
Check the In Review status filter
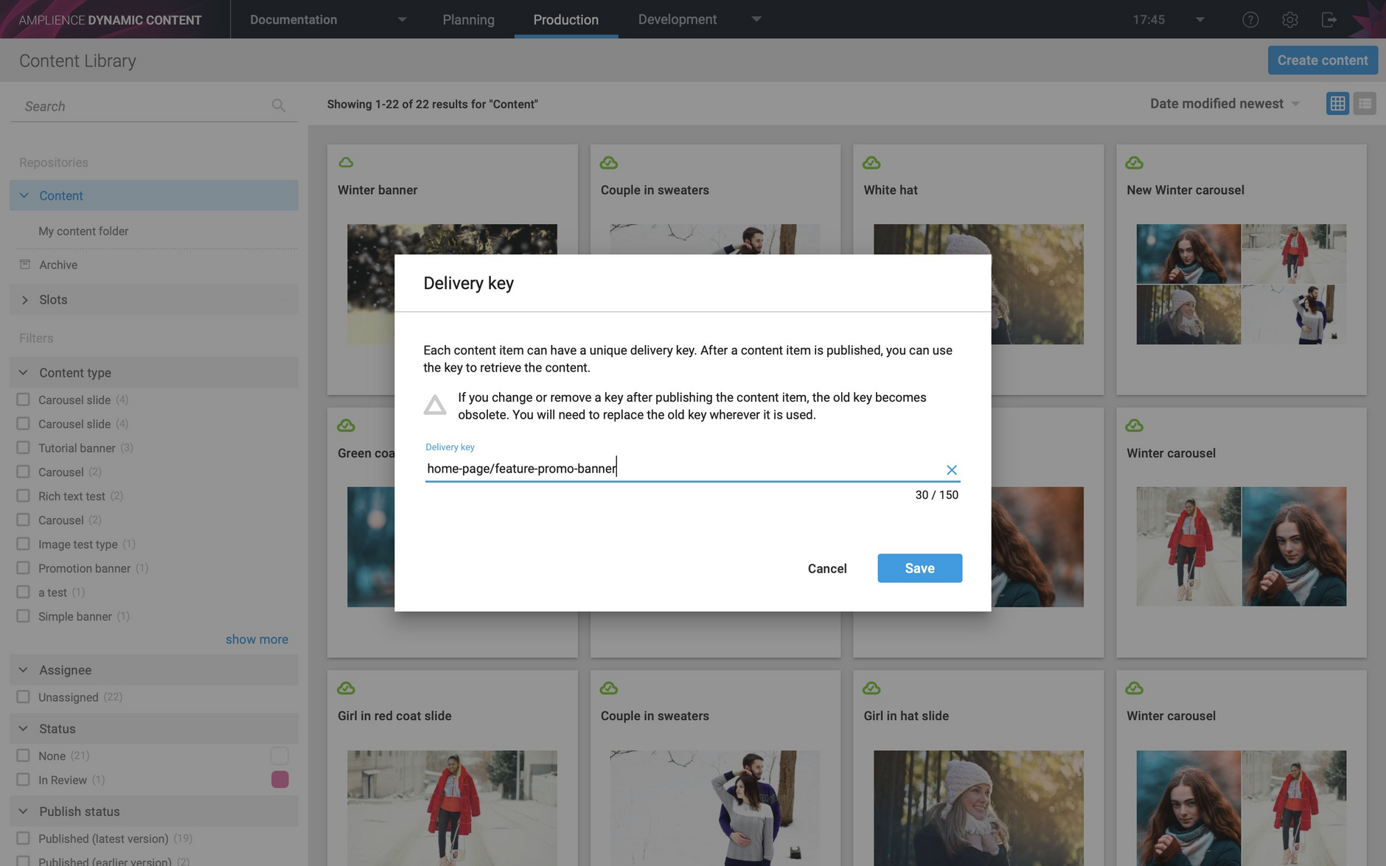[23, 779]
